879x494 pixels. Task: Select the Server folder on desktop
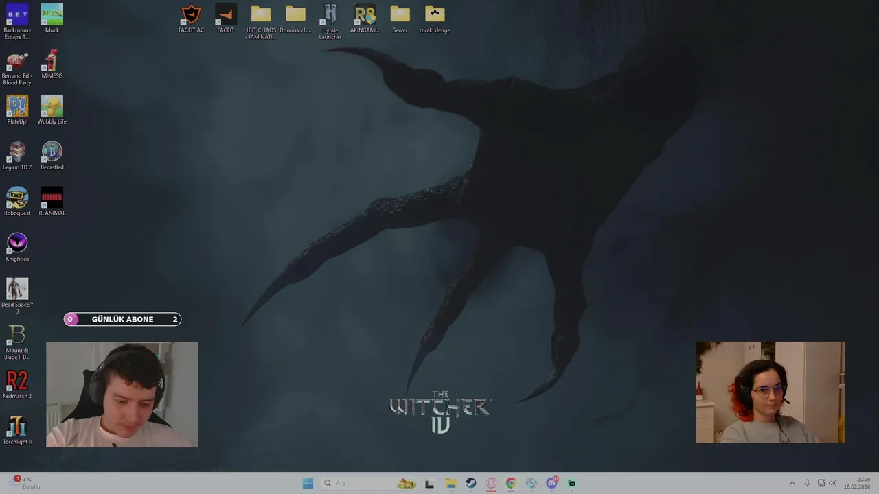tap(400, 19)
